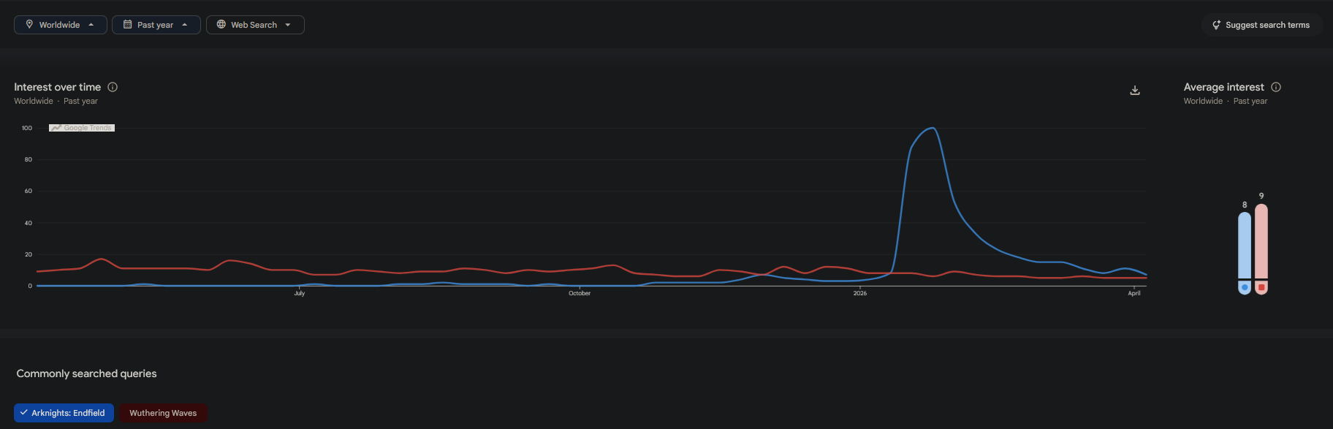
Task: Click the 9 value above the red bar
Action: click(x=1261, y=196)
